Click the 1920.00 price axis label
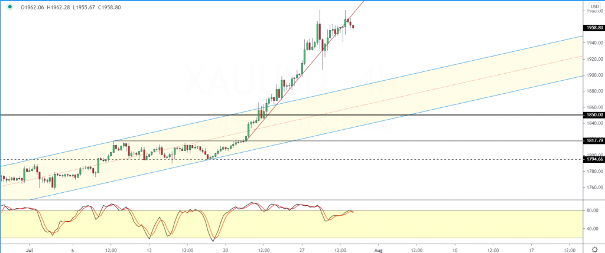The height and width of the screenshot is (253, 605). pyautogui.click(x=594, y=59)
